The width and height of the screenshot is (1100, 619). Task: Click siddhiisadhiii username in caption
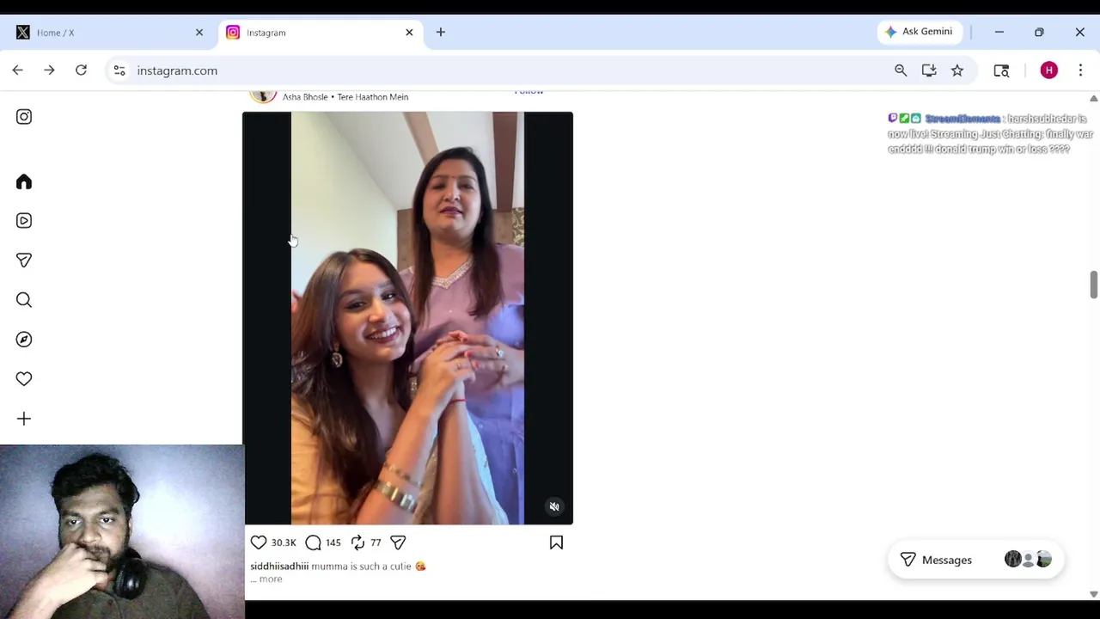[279, 567]
